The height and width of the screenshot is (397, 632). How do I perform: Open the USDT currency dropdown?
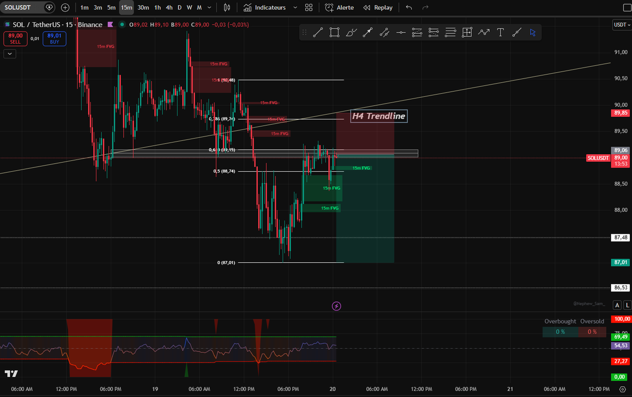[x=622, y=25]
